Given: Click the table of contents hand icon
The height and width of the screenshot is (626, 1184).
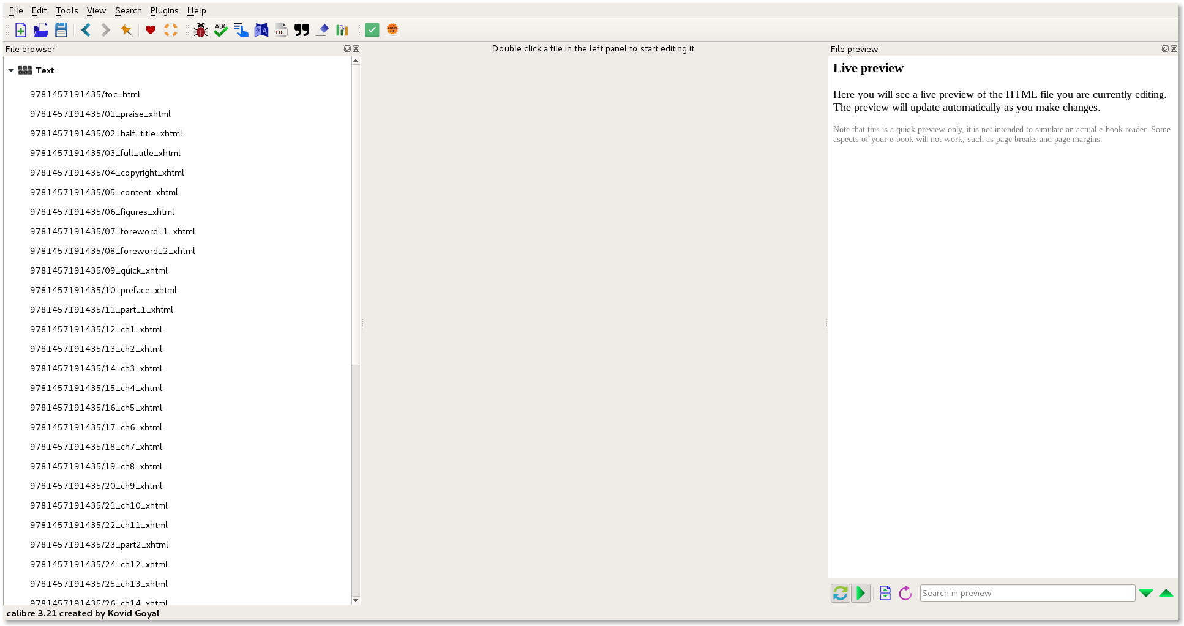Looking at the screenshot, I should pos(241,30).
